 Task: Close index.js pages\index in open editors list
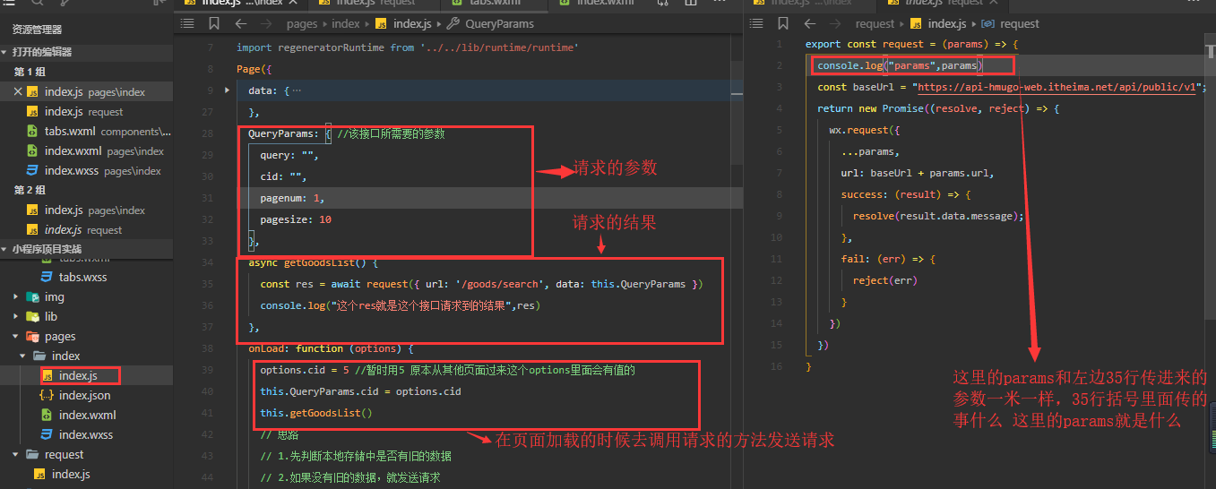tap(18, 92)
